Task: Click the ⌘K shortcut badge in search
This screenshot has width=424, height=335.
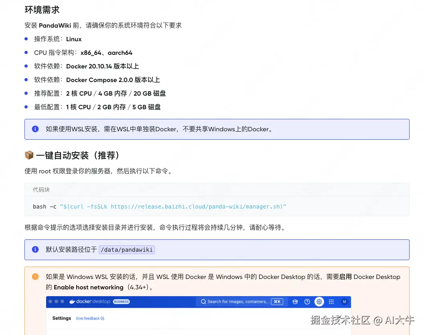Action: [277, 301]
